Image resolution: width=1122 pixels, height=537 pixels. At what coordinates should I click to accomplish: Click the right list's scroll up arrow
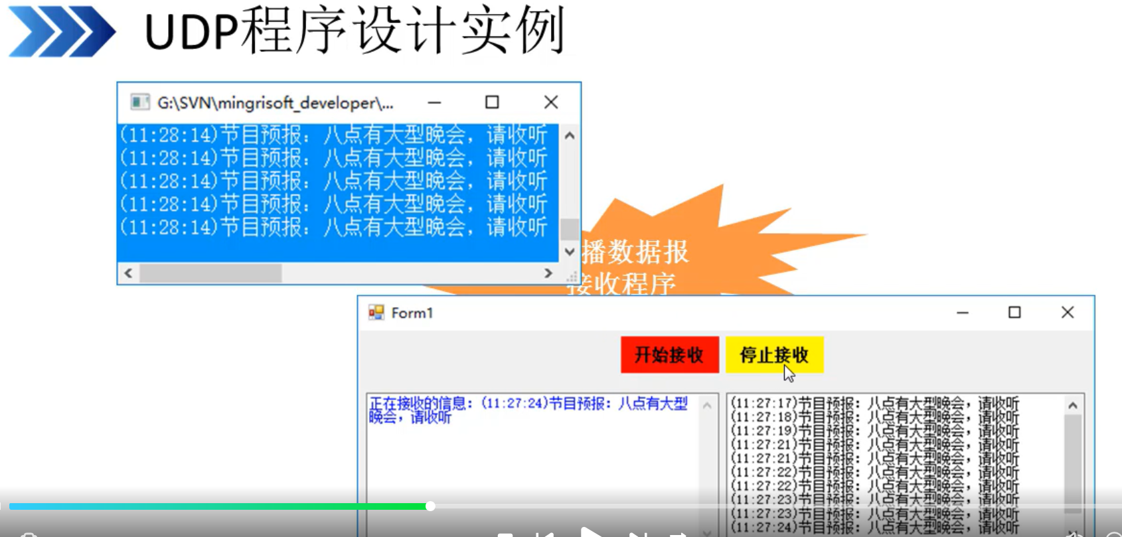click(x=1073, y=406)
